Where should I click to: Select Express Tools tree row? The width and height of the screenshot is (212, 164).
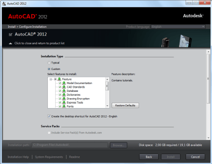75,103
